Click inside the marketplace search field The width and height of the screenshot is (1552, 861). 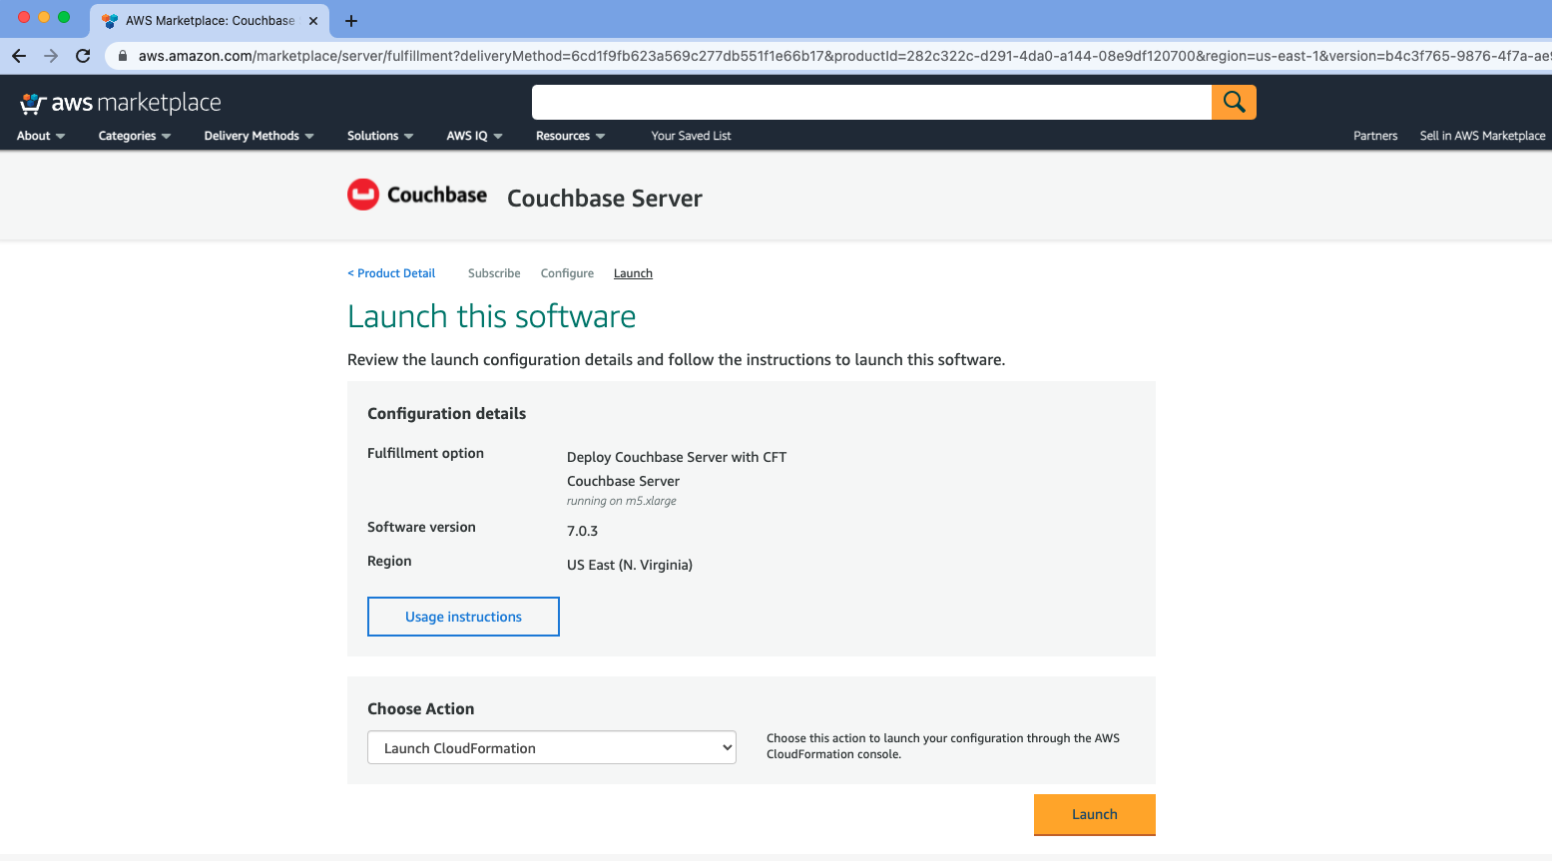[868, 101]
